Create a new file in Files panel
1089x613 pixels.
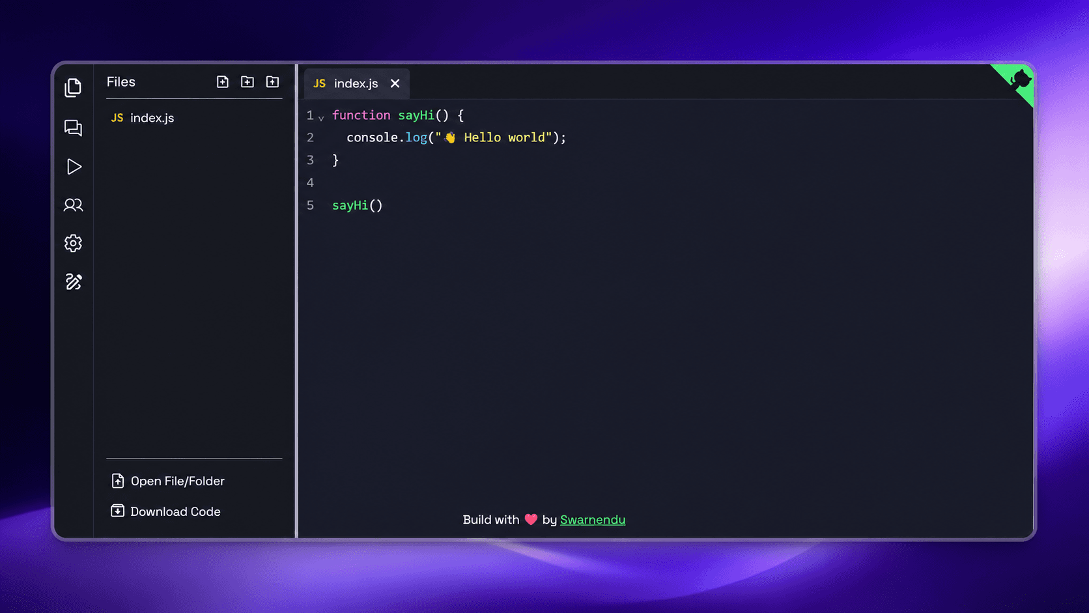pos(223,81)
